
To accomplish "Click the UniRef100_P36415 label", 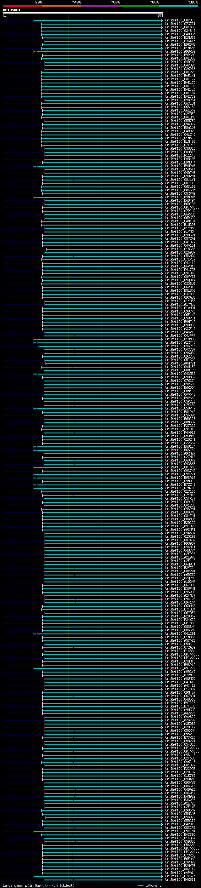I will coord(180,41).
